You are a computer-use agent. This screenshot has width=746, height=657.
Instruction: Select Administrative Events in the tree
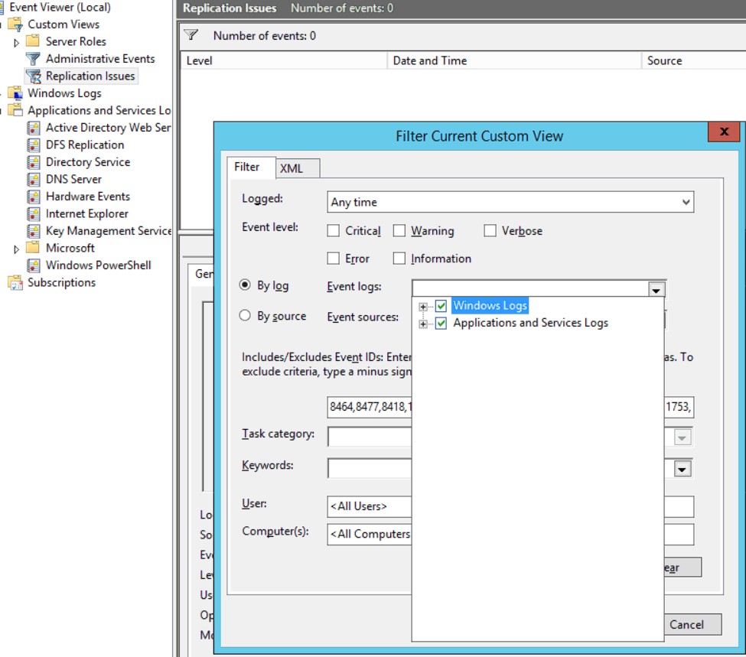(100, 59)
